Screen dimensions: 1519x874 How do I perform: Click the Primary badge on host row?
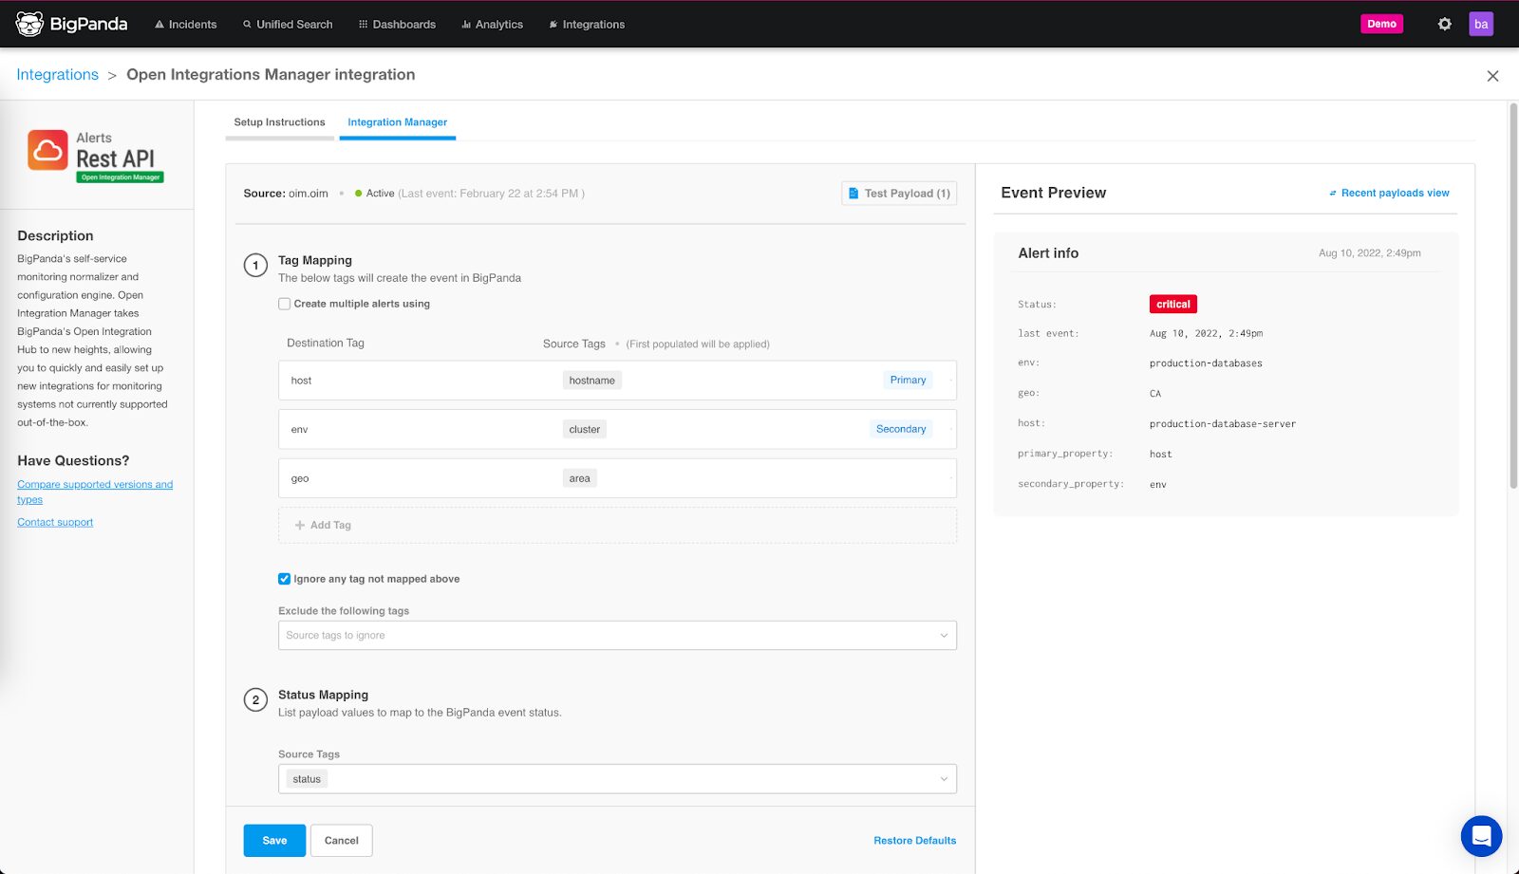click(908, 381)
